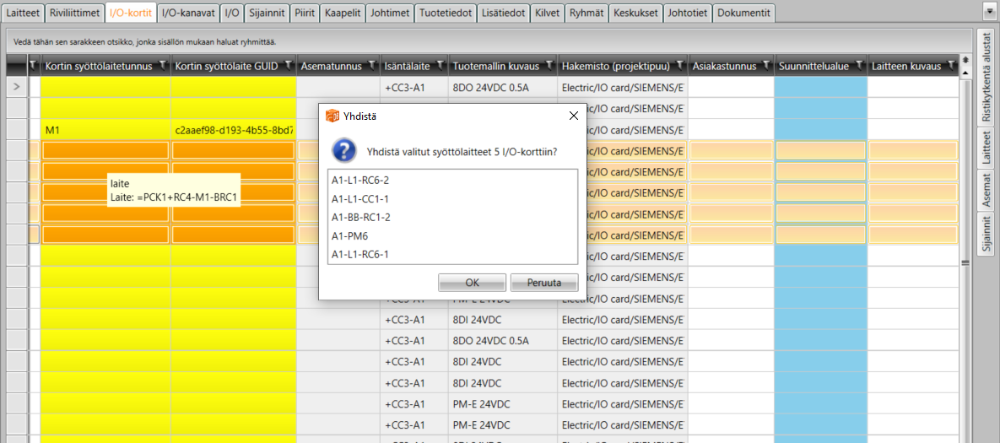Open filter for Hakemisto (projektipuu) column

point(681,66)
